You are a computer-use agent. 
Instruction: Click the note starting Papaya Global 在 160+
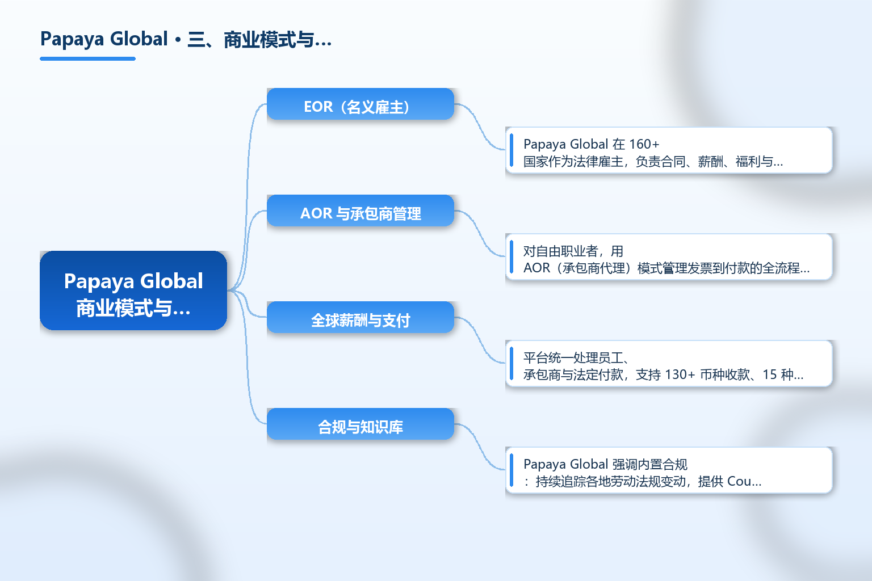coord(669,150)
